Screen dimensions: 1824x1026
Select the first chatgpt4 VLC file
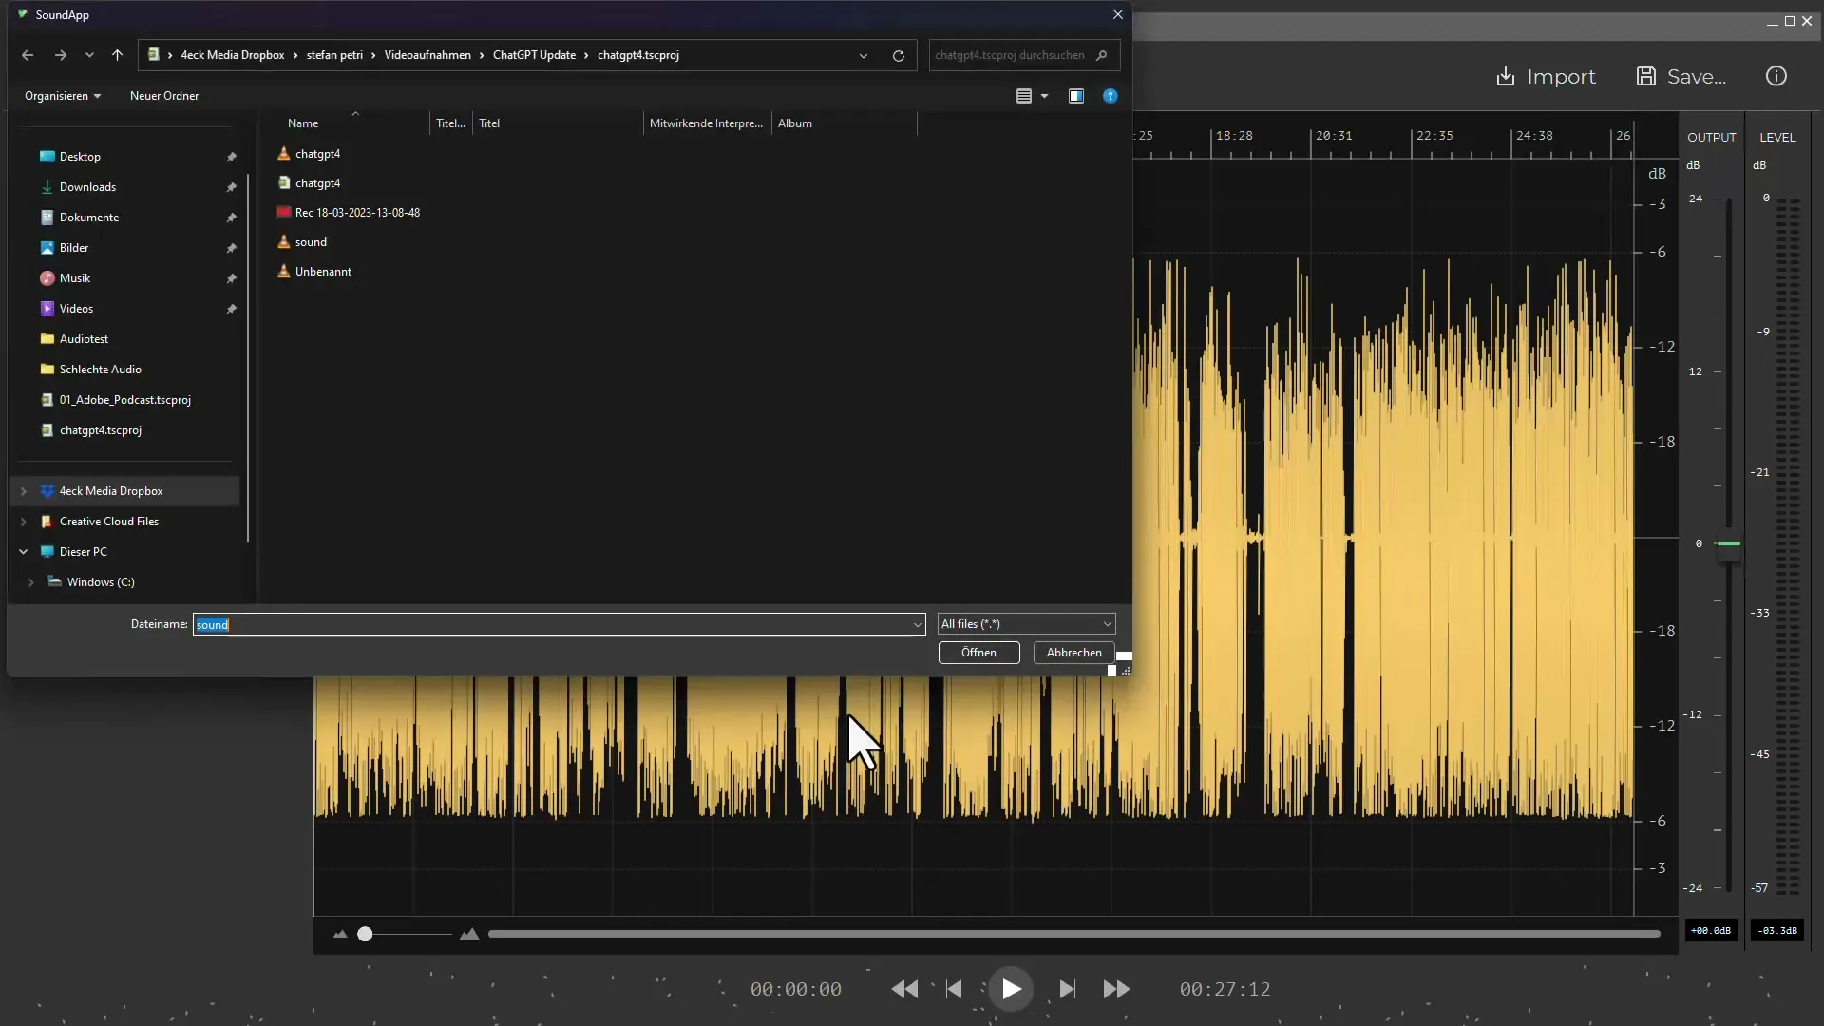309,154
